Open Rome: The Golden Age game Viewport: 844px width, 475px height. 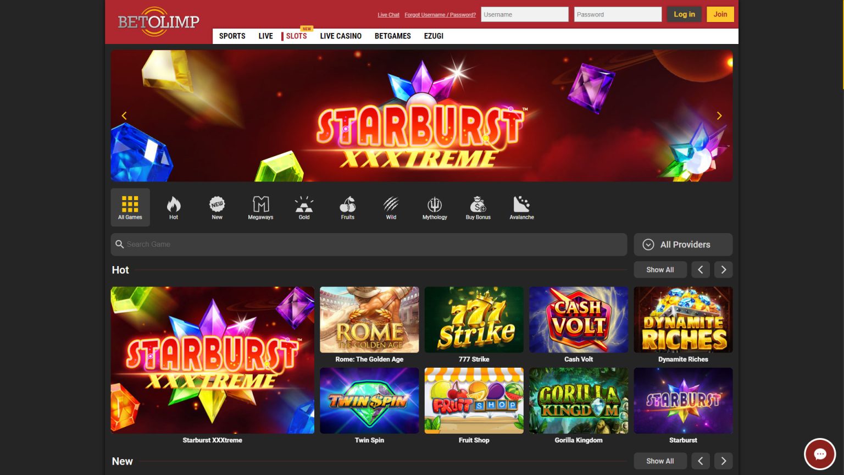point(369,319)
